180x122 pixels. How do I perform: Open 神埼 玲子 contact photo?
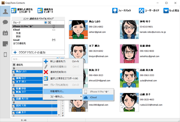coord(129,30)
